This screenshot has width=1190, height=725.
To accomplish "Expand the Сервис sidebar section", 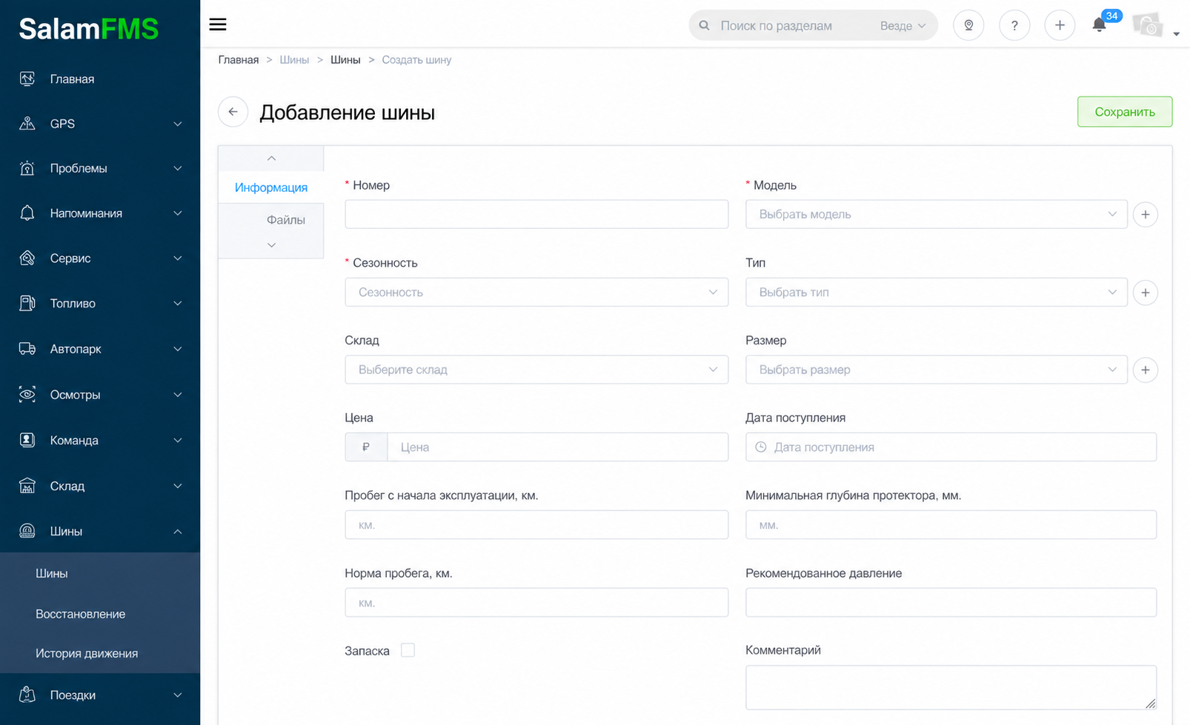I will (100, 258).
